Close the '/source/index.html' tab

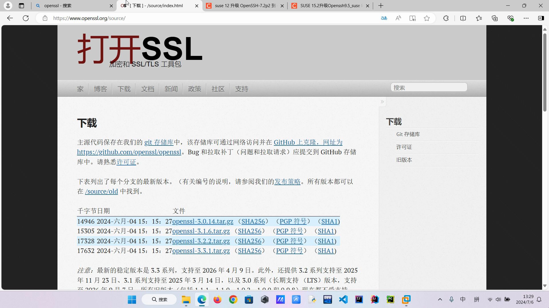coord(197,6)
